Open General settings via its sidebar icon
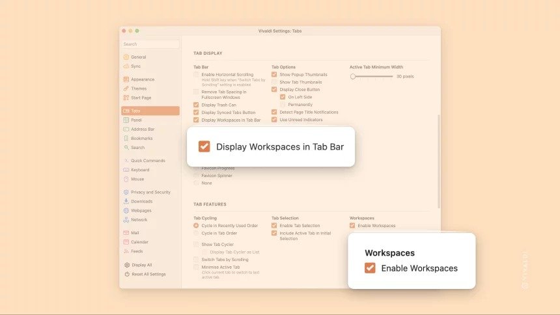The image size is (560, 315). [126, 57]
